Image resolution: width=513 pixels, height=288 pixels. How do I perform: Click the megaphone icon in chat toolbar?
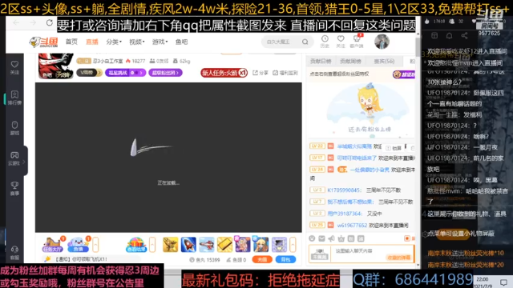(x=331, y=238)
